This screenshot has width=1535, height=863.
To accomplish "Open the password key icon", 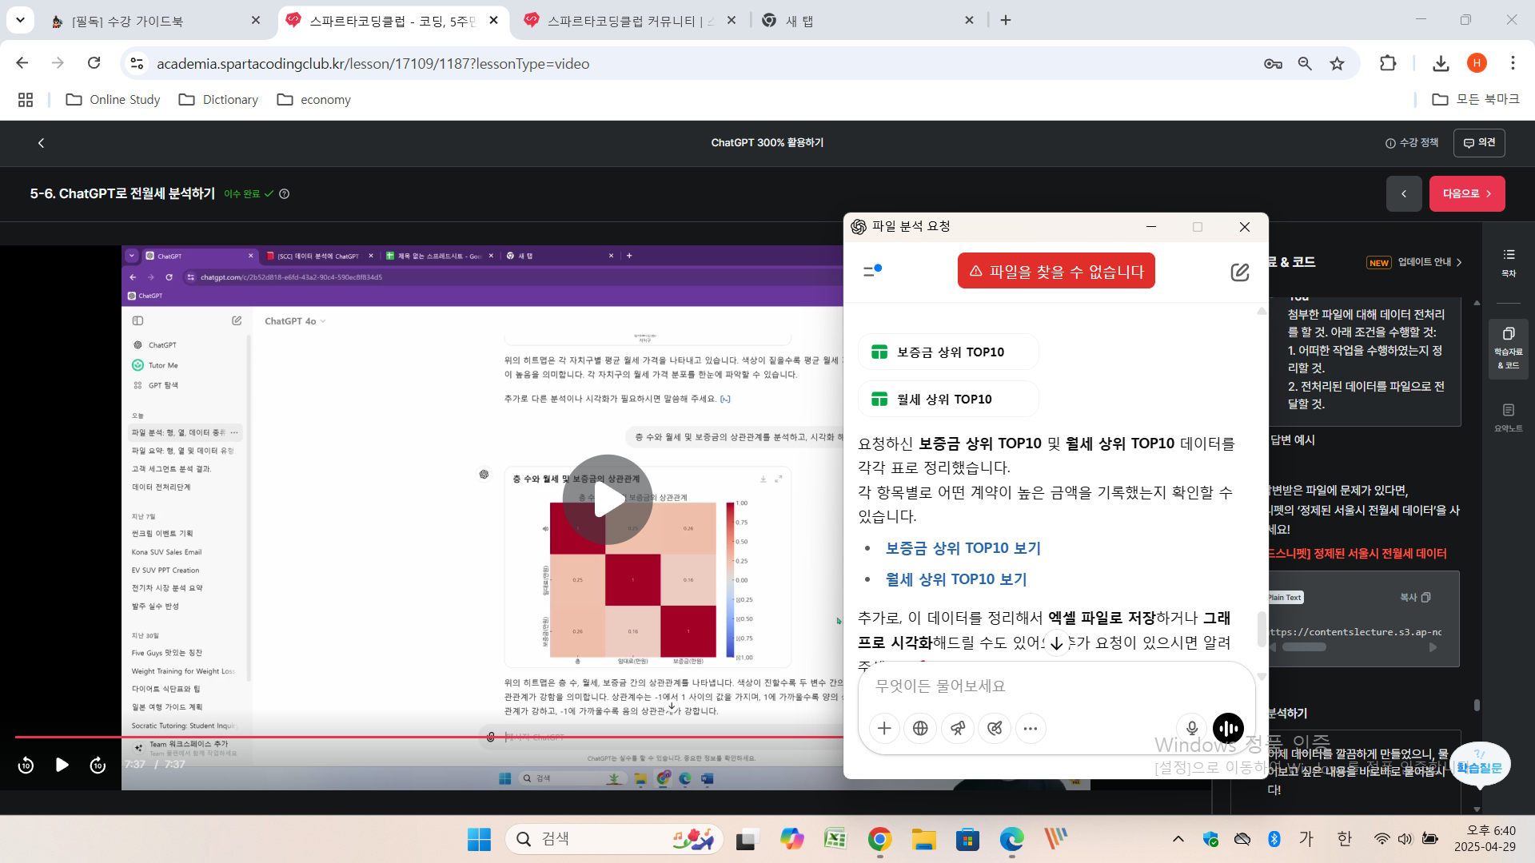I will (1273, 63).
